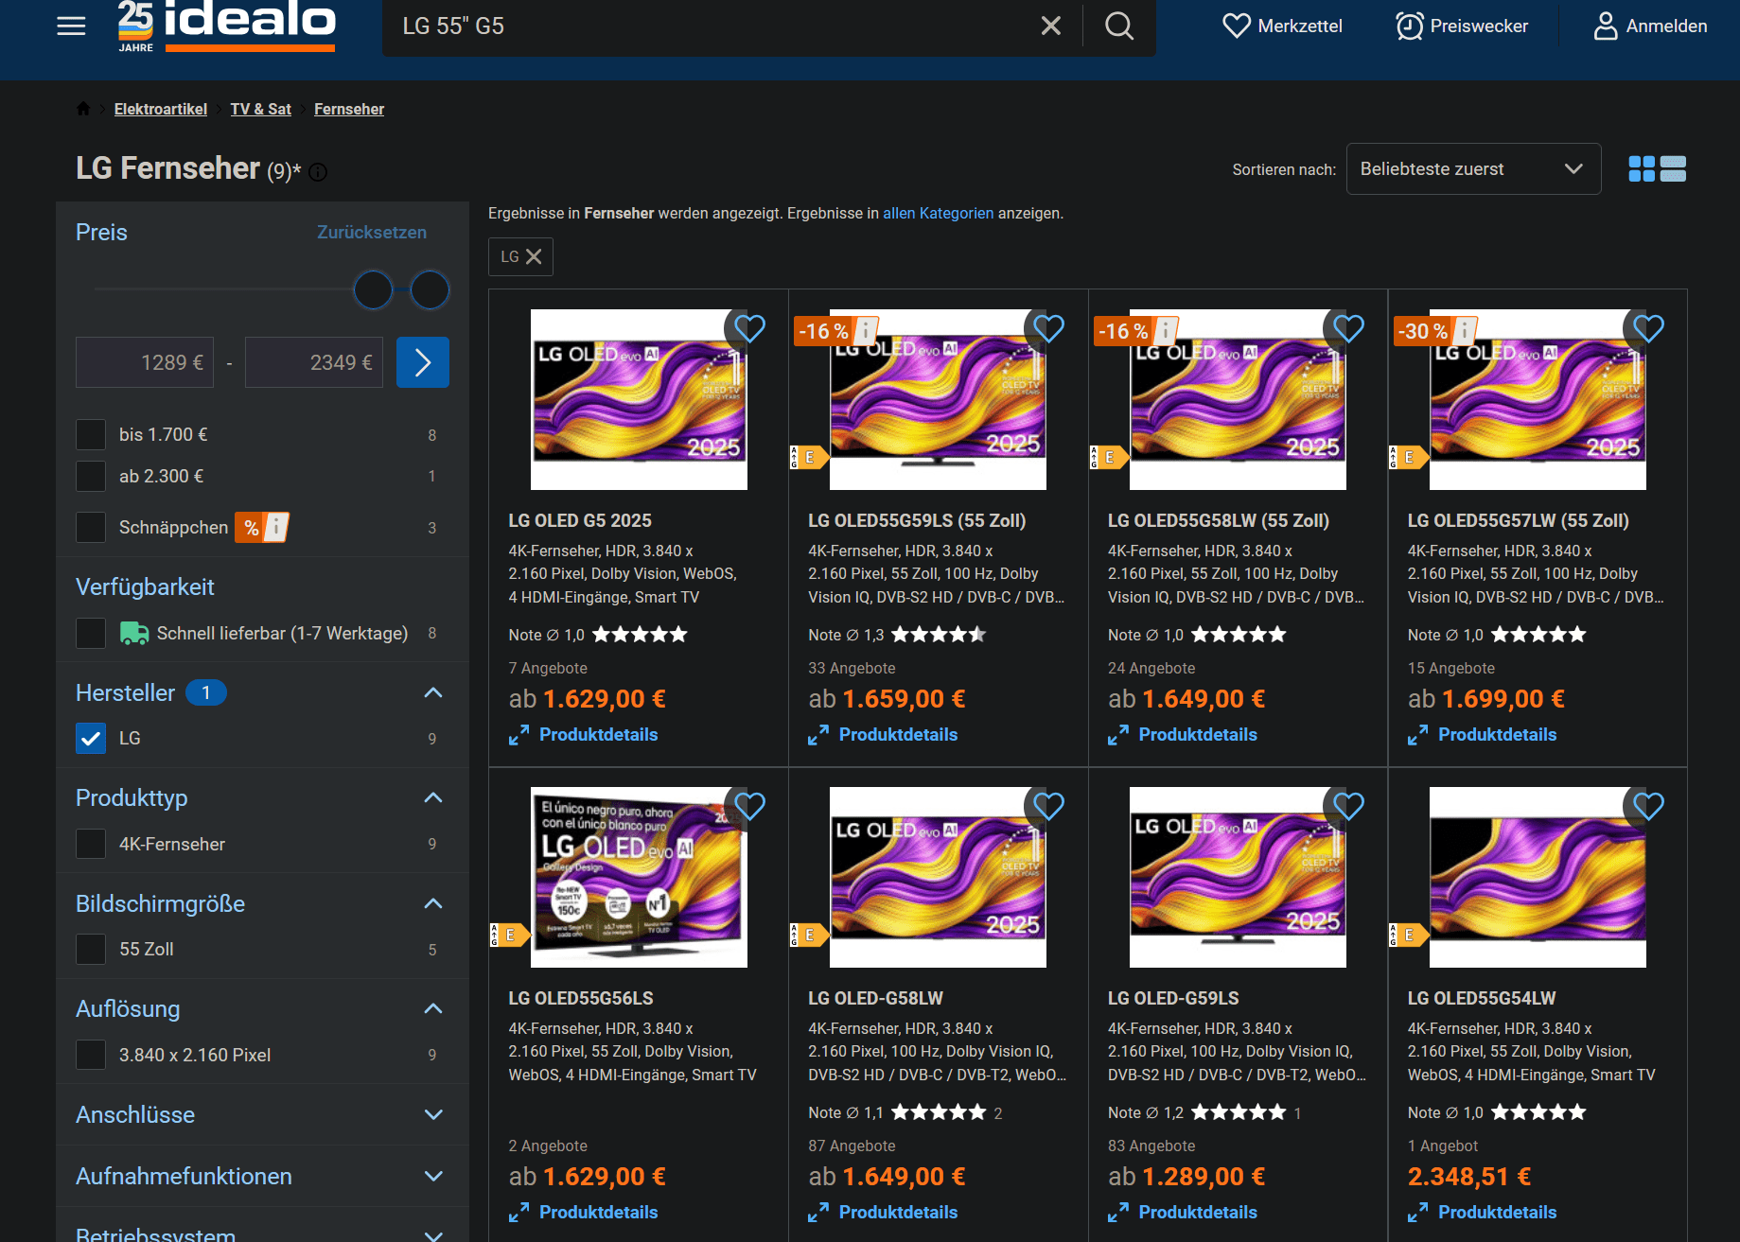The image size is (1740, 1242).
Task: Open Produktdetails for LG OLED-G59LS
Action: [1183, 1213]
